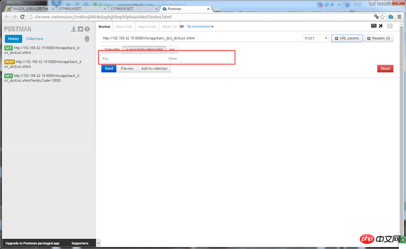Click the browser back arrow
The image size is (406, 249).
[x=7, y=17]
